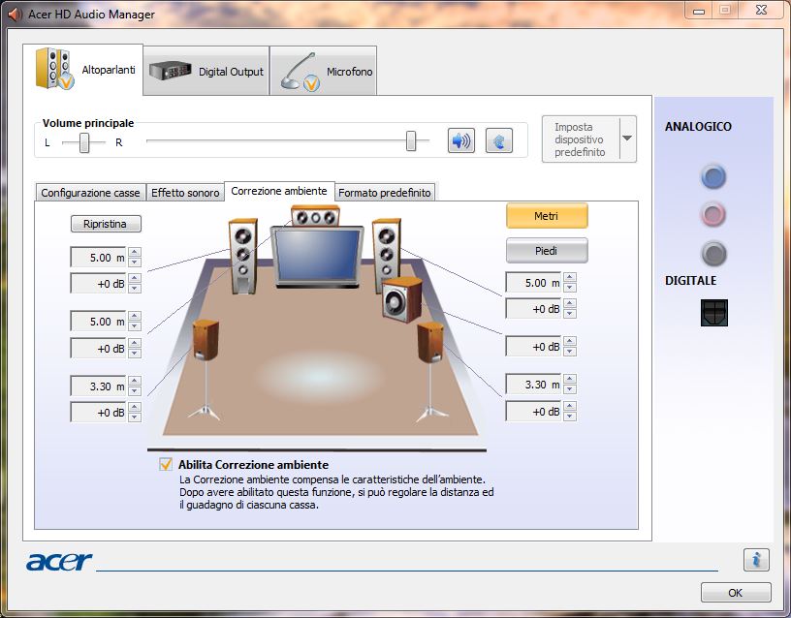Click the front right 5.00 m distance field
The image size is (791, 618).
(534, 283)
